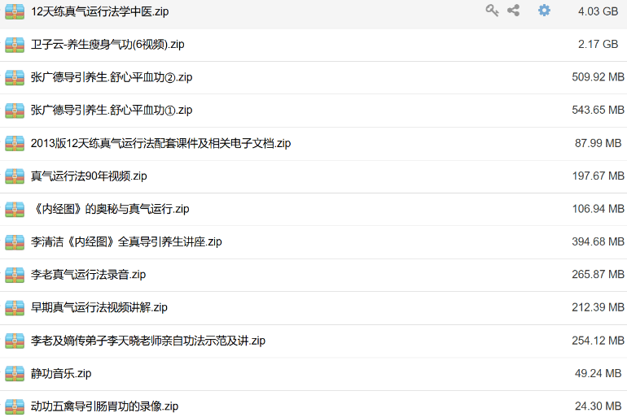Click the archive icon beside 12天练真气运行法学中医.zip
The image size is (627, 417).
(15, 11)
